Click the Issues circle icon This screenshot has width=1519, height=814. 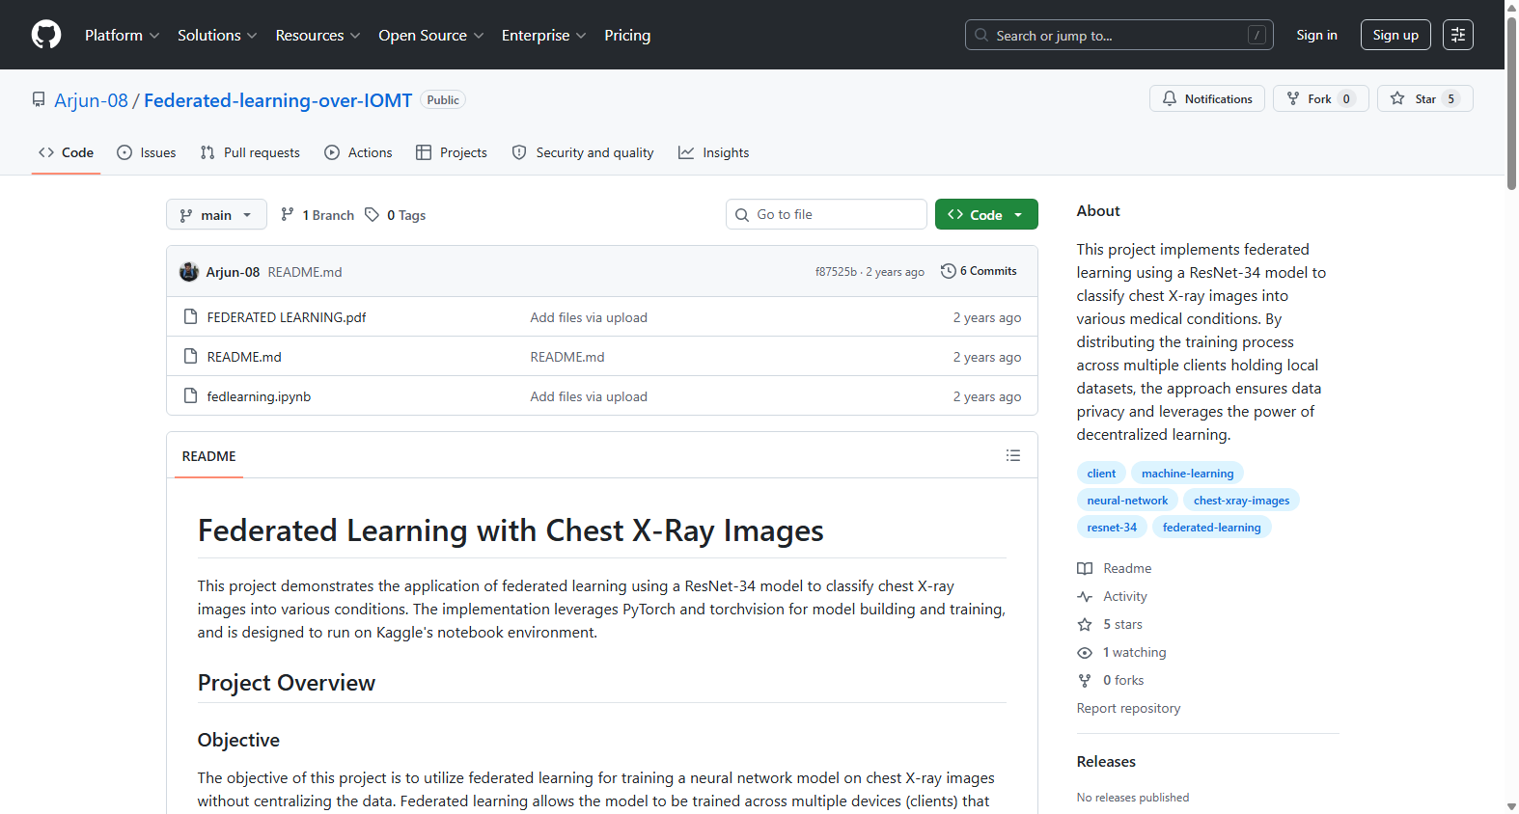[x=124, y=152]
